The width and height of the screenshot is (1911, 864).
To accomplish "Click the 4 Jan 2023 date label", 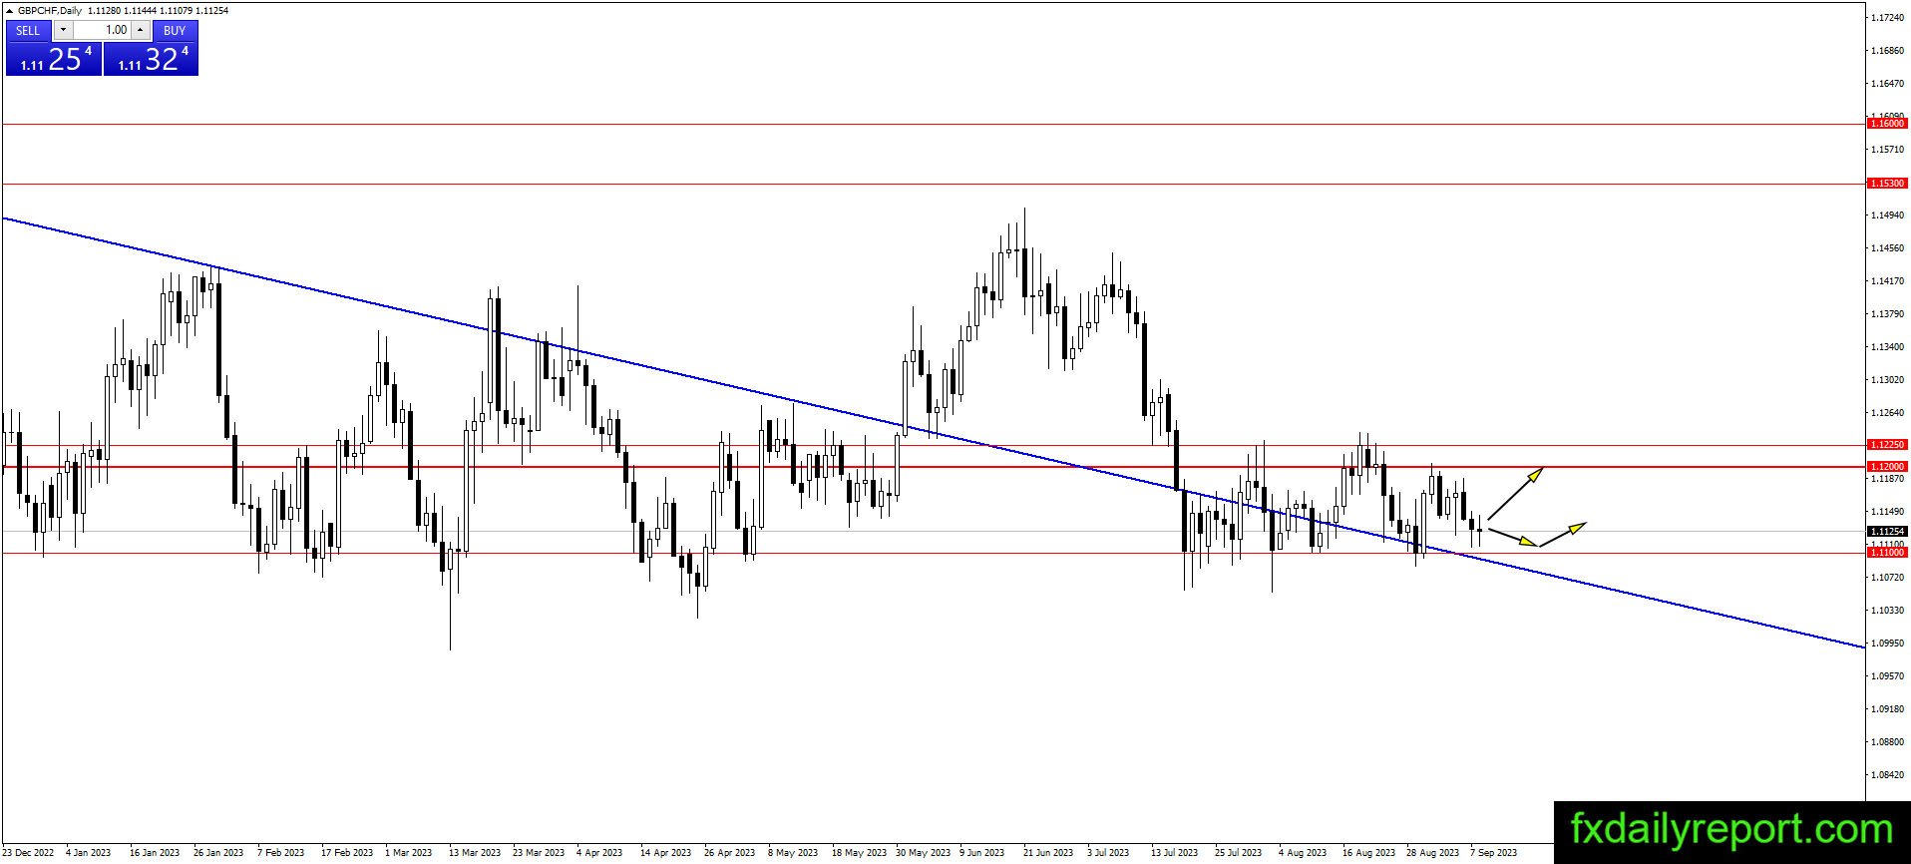I will point(89,853).
